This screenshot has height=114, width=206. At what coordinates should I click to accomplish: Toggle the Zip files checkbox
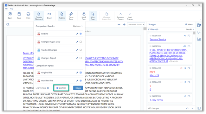click(57, 88)
